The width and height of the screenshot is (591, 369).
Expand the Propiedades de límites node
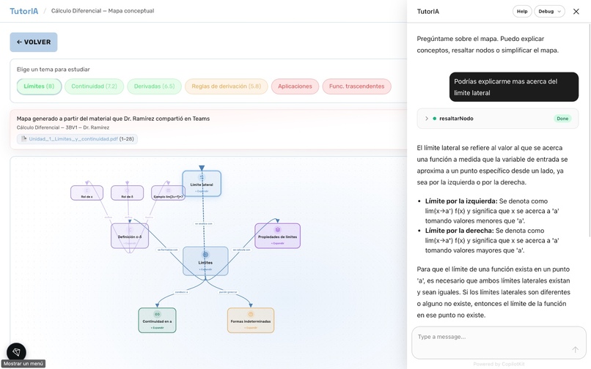[278, 243]
